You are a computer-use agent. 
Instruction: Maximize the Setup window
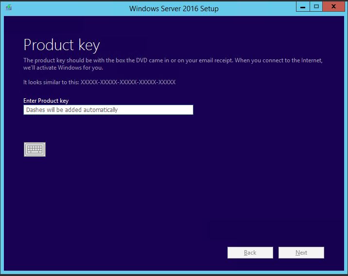[316, 7]
